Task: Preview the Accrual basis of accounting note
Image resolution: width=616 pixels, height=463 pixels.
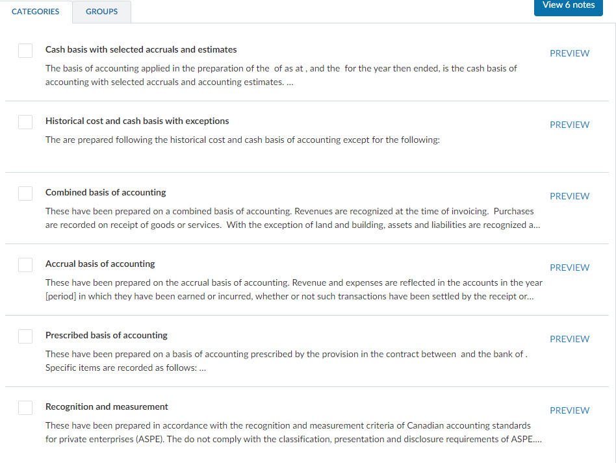Action: (569, 268)
